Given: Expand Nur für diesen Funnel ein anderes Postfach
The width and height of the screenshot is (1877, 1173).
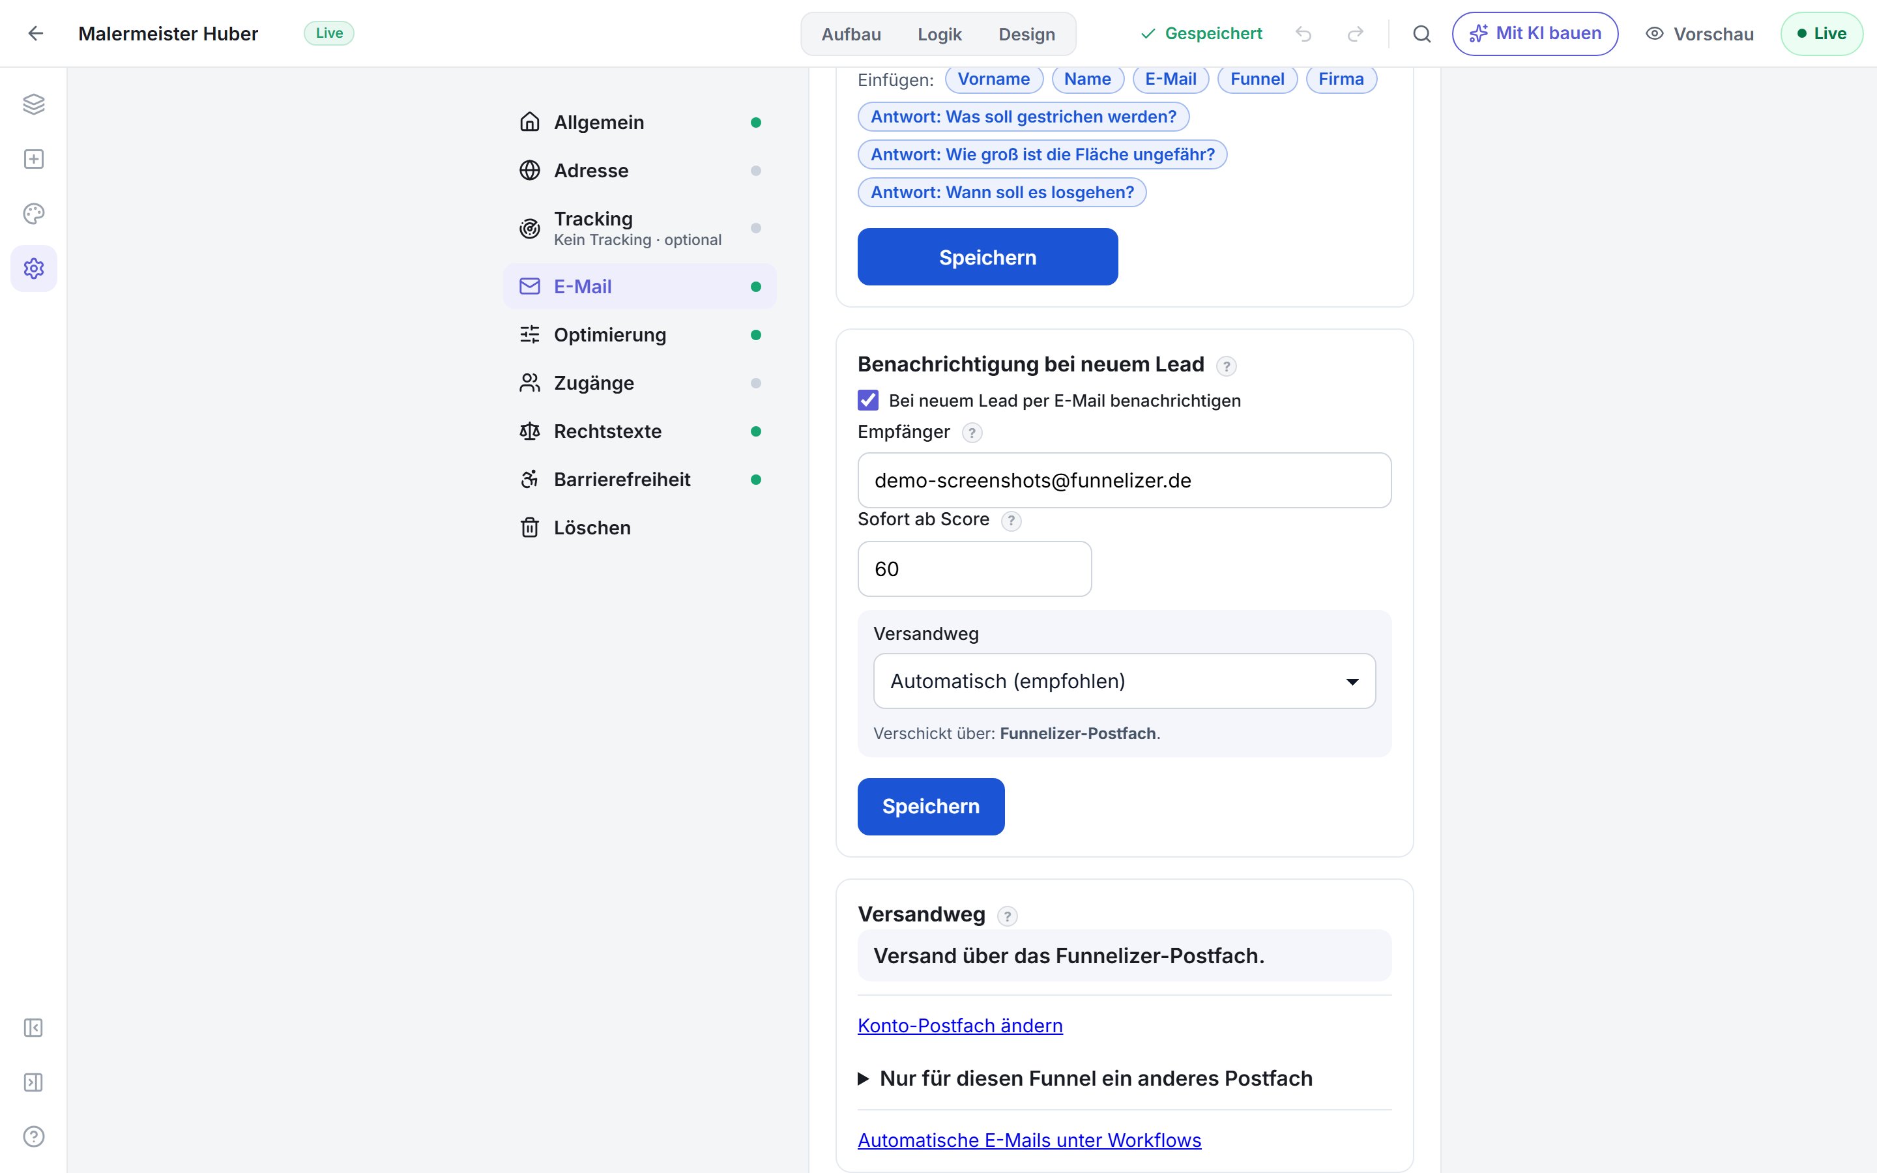Looking at the screenshot, I should 1085,1079.
